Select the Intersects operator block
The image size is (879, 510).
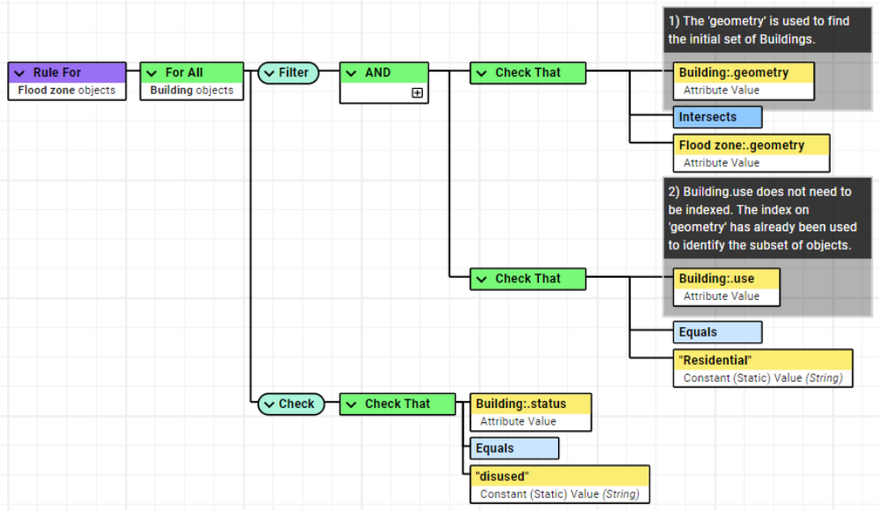(717, 116)
